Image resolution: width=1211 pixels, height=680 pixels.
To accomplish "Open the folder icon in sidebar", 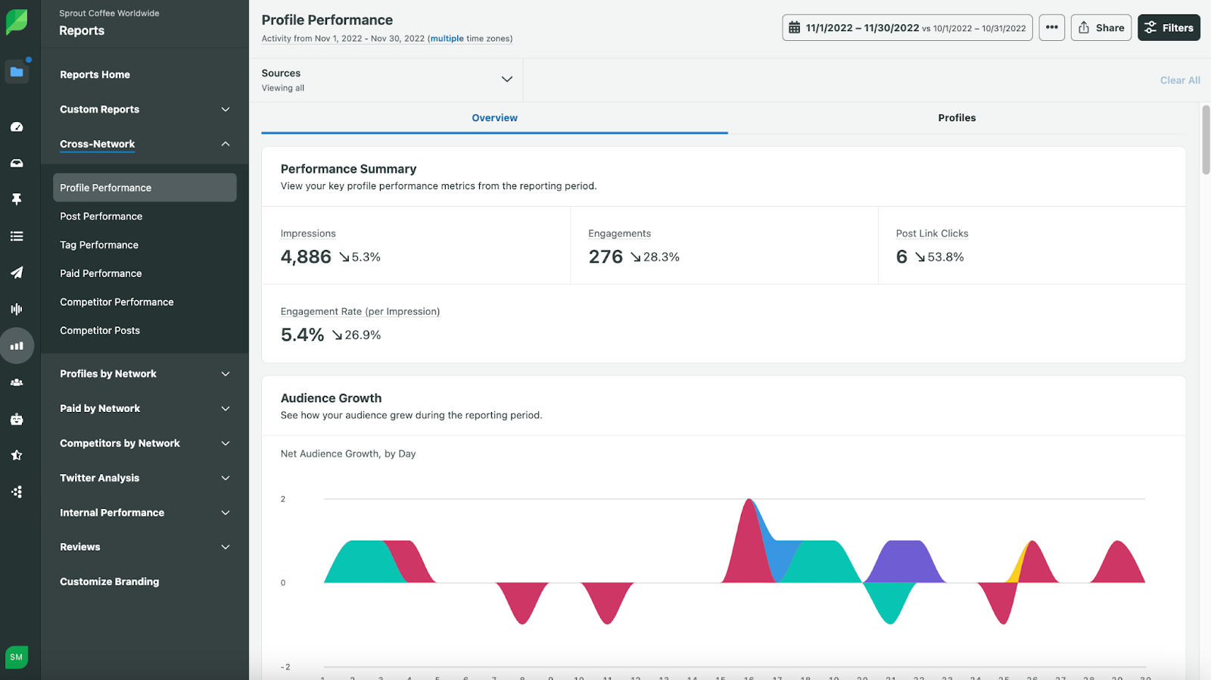I will pyautogui.click(x=17, y=72).
